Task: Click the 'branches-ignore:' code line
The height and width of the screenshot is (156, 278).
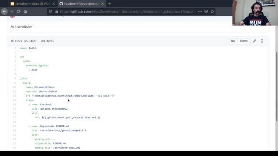Action: point(37,65)
